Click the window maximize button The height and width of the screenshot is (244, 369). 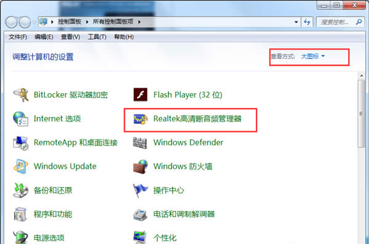337,5
